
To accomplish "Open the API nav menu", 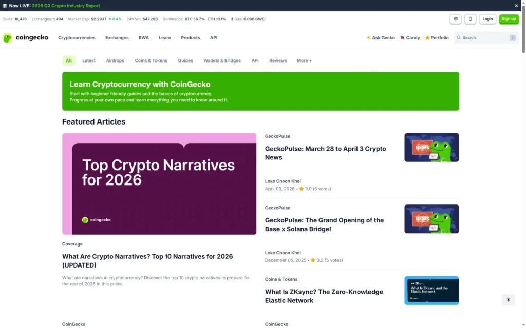I will pyautogui.click(x=214, y=38).
